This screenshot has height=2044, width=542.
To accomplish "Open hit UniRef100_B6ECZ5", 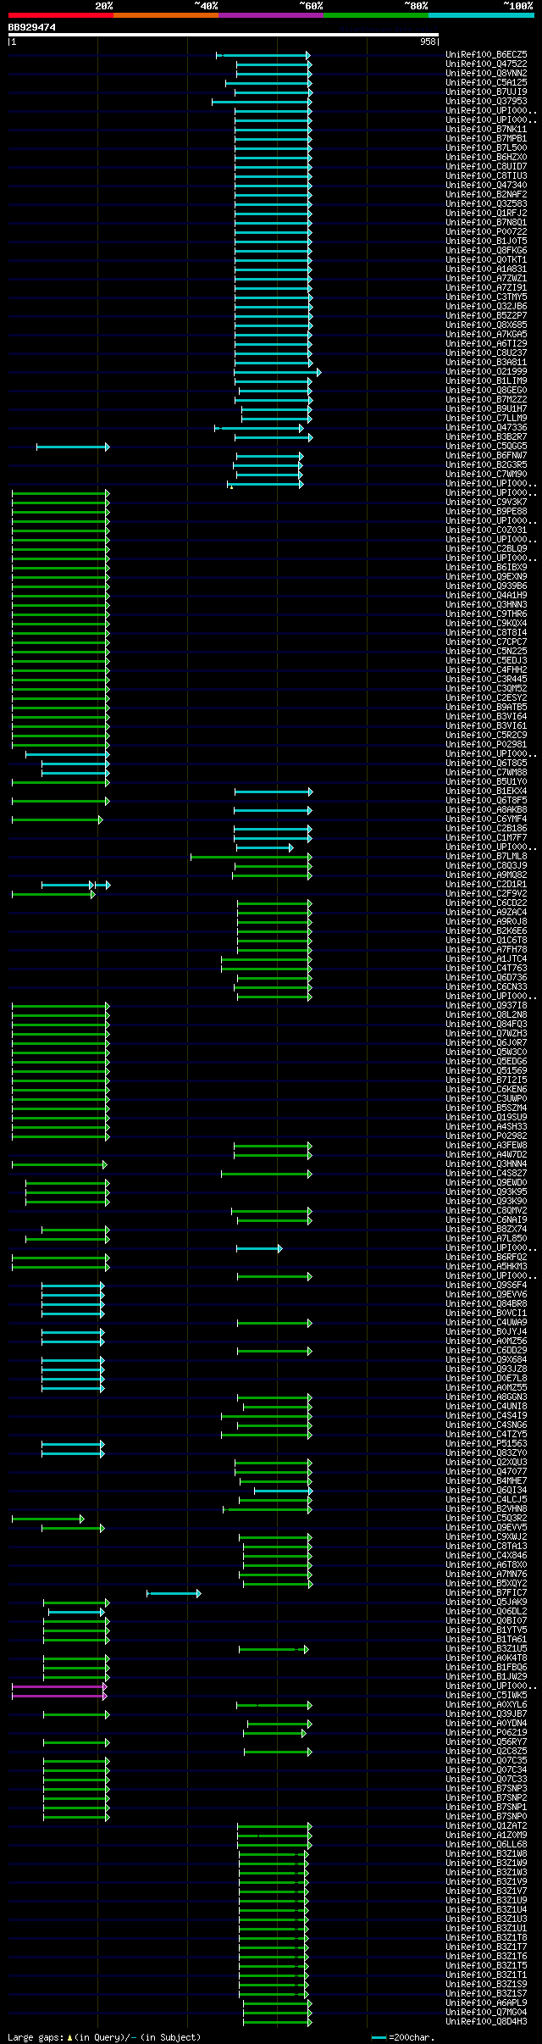I will [486, 55].
